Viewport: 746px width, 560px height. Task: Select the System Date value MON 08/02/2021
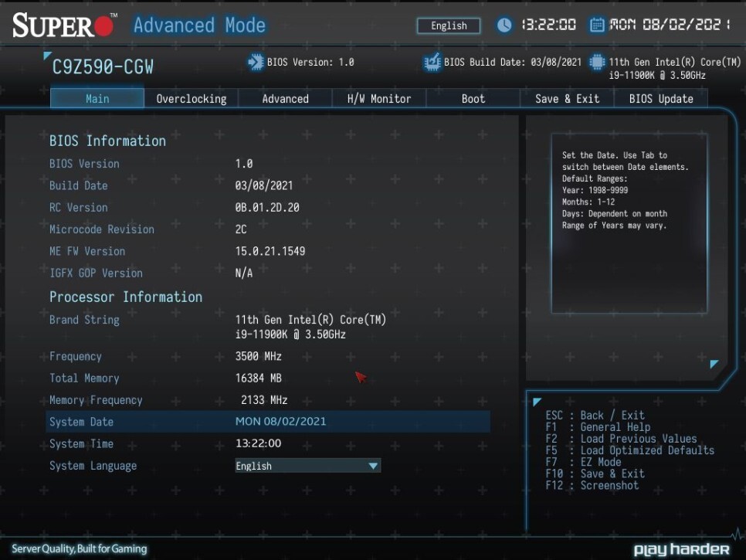pos(280,421)
